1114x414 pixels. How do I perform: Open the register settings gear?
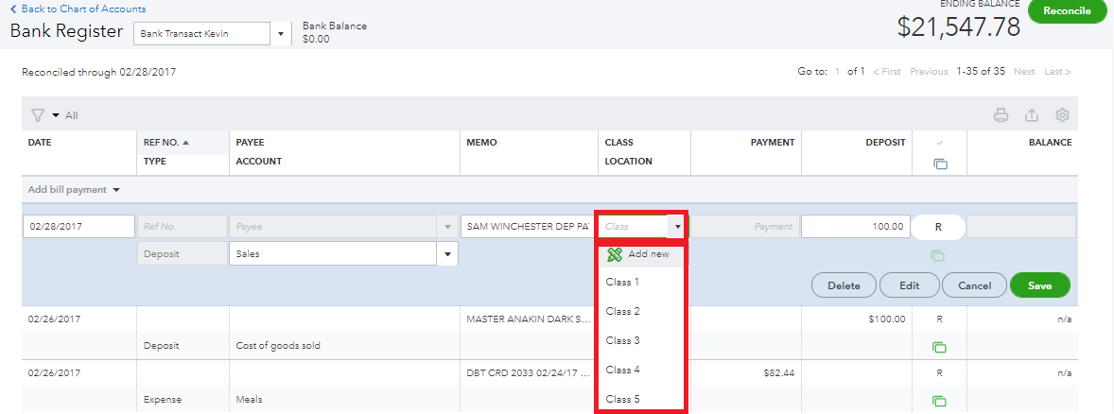[1062, 115]
